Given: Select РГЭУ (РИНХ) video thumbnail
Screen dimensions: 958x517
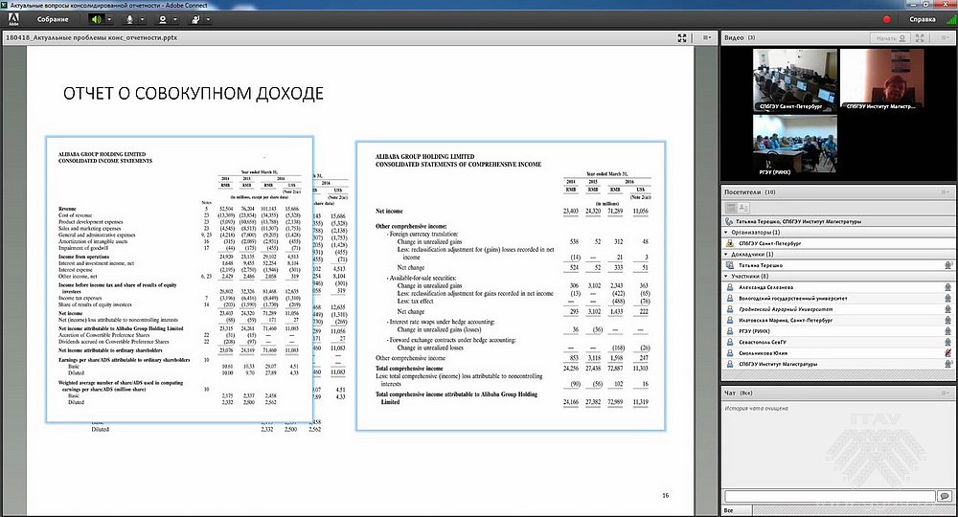Looking at the screenshot, I should click(x=795, y=146).
